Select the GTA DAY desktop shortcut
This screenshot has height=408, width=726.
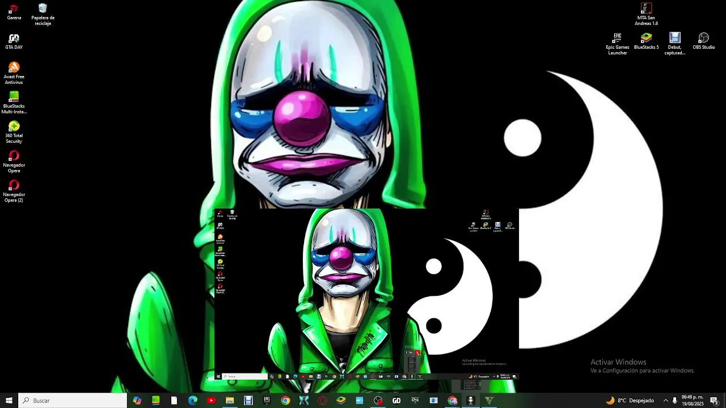tap(14, 41)
